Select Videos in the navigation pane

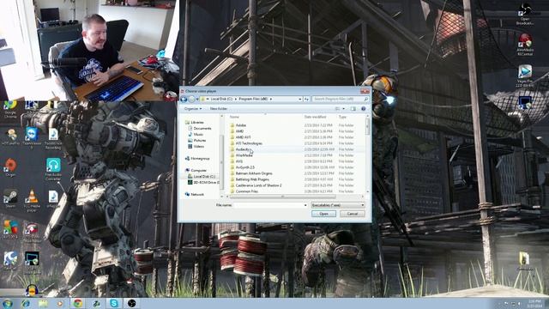tap(198, 147)
